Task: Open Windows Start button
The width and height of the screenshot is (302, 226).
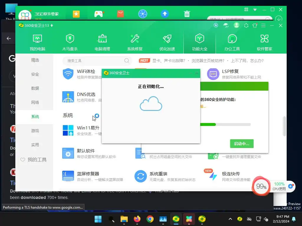Action: pyautogui.click(x=98, y=219)
